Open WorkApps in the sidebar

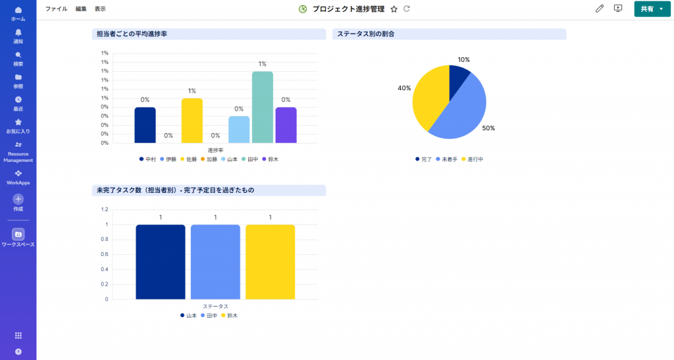click(x=18, y=174)
